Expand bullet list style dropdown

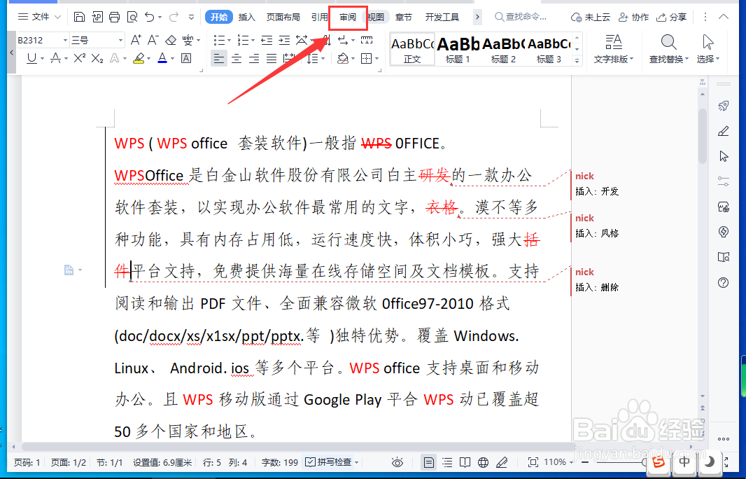(x=230, y=41)
